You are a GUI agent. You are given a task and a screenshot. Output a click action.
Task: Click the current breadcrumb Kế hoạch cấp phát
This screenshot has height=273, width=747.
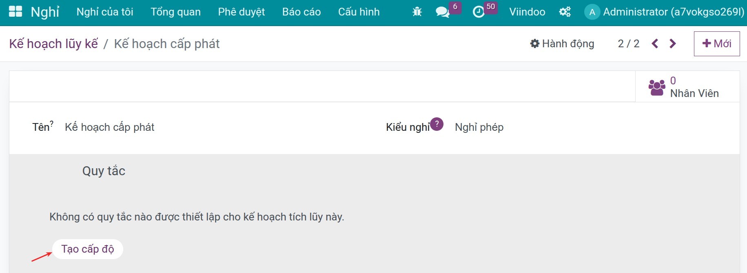pos(167,44)
